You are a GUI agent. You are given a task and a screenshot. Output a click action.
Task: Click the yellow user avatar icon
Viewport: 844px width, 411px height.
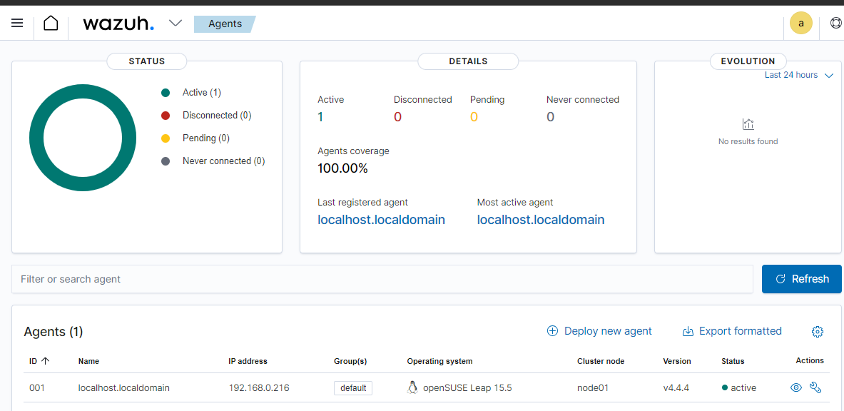click(800, 23)
